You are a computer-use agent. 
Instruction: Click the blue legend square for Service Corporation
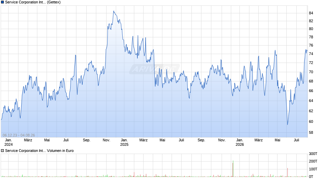pyautogui.click(x=2, y=2)
